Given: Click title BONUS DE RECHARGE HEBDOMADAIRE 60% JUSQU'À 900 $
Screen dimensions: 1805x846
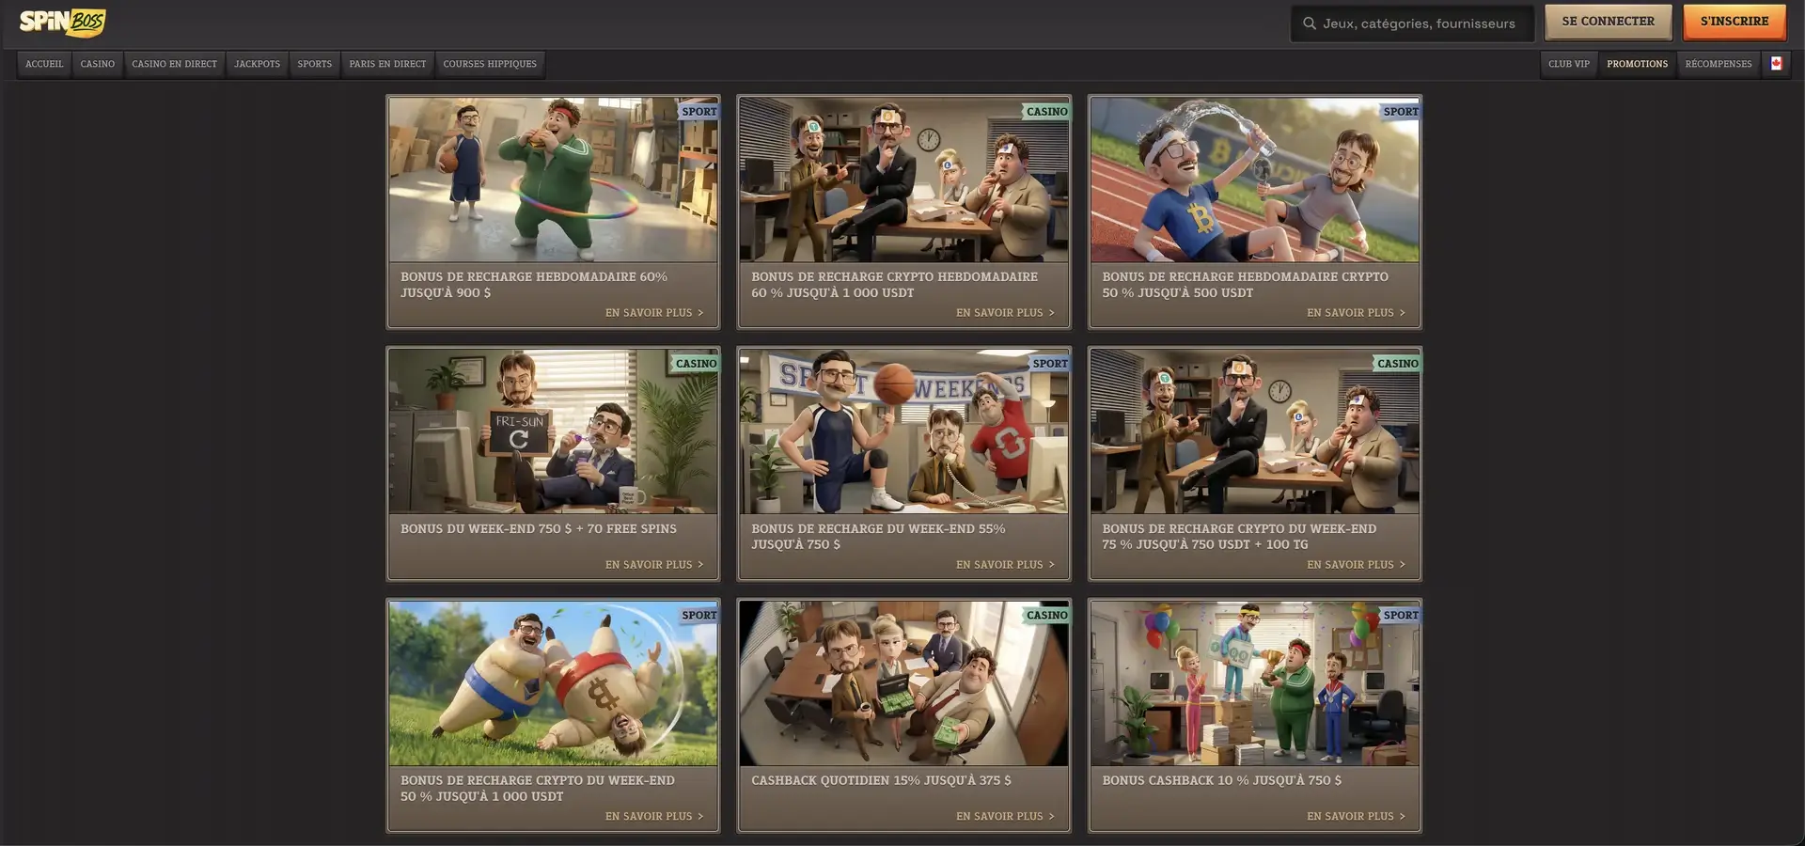Looking at the screenshot, I should click(x=534, y=285).
